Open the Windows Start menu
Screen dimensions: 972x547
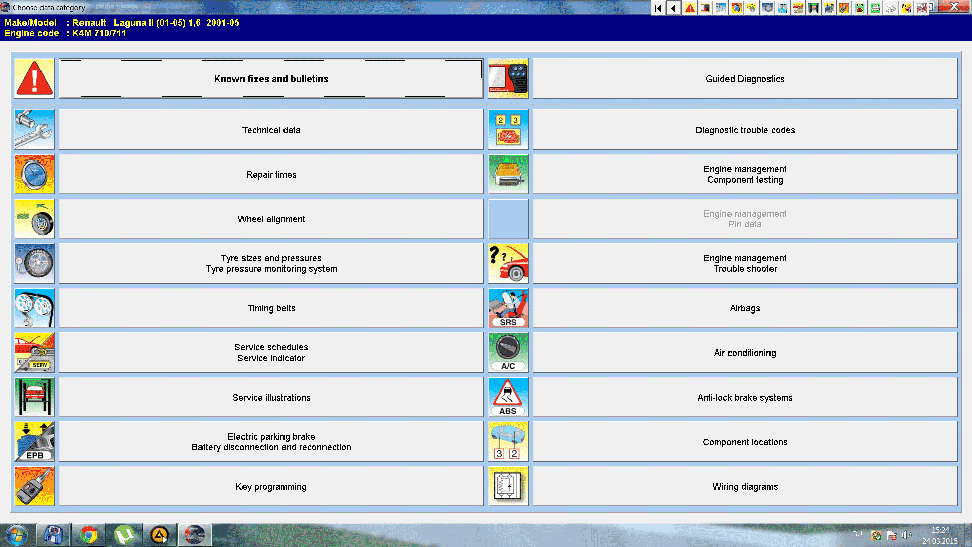coord(16,535)
